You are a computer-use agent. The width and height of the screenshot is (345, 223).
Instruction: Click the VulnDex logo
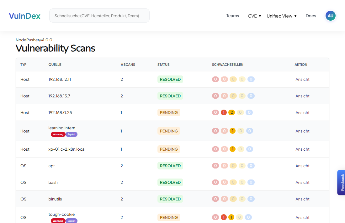[24, 16]
